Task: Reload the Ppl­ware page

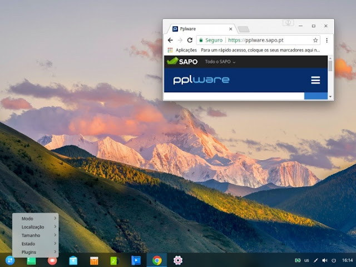Action: [x=190, y=40]
